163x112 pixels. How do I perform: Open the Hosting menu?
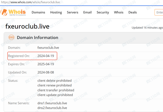point(56,12)
